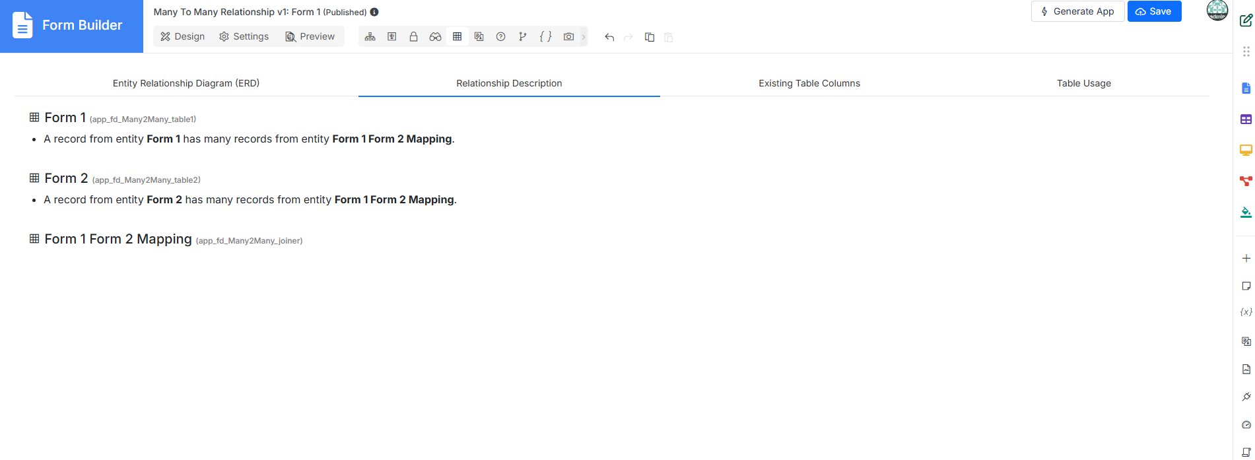Viewport: 1255px width, 460px height.
Task: Click the git branch diff icon
Action: (x=523, y=37)
